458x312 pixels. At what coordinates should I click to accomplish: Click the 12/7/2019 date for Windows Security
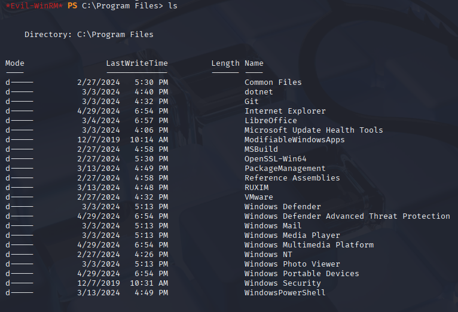(99, 283)
